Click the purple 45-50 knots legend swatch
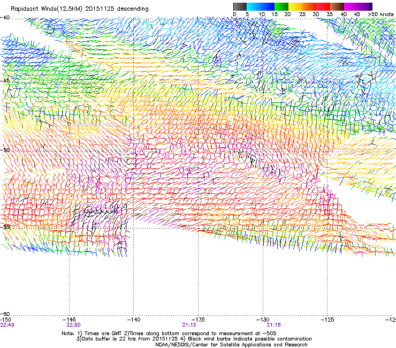 [365, 6]
